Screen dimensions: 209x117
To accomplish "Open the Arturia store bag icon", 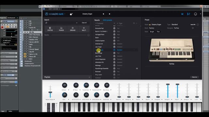I will 71,14.
